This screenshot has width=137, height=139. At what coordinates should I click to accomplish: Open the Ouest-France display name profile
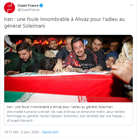point(28,5)
